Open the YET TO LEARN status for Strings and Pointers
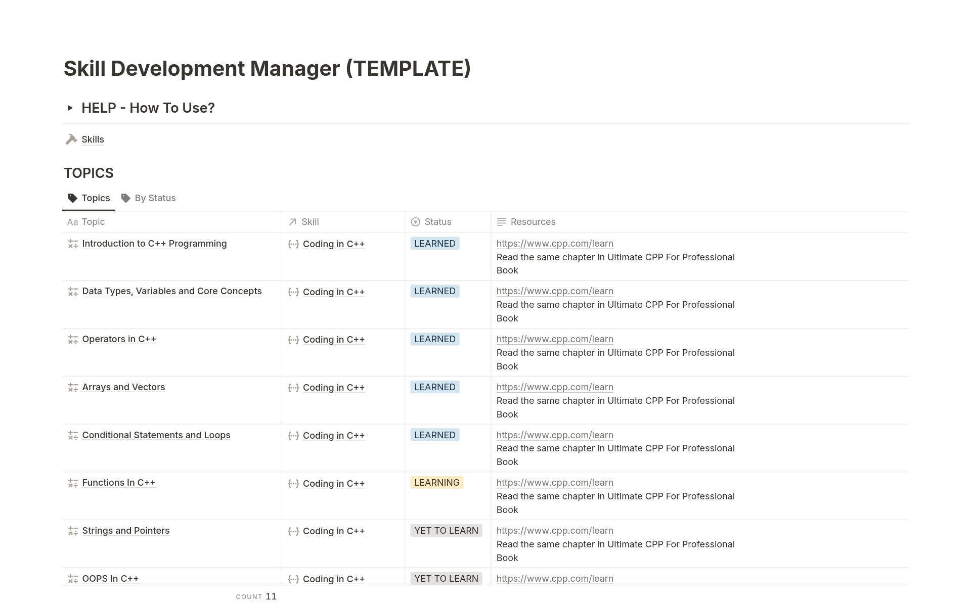The width and height of the screenshot is (971, 606). [x=446, y=530]
